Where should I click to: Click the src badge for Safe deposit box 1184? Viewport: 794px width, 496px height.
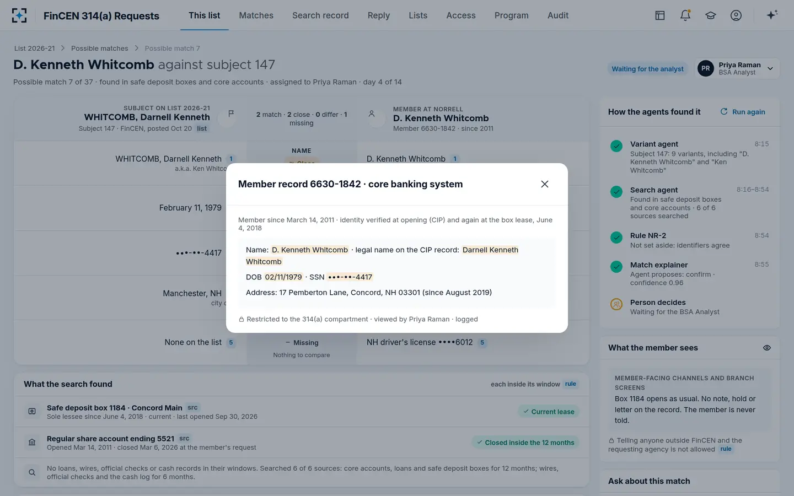(192, 408)
